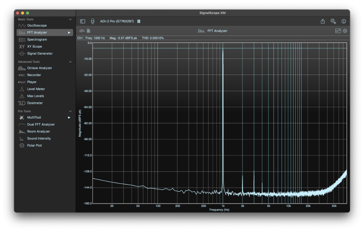Viewport: 364px width, 231px height.
Task: Click the share export icon
Action: coord(323,22)
